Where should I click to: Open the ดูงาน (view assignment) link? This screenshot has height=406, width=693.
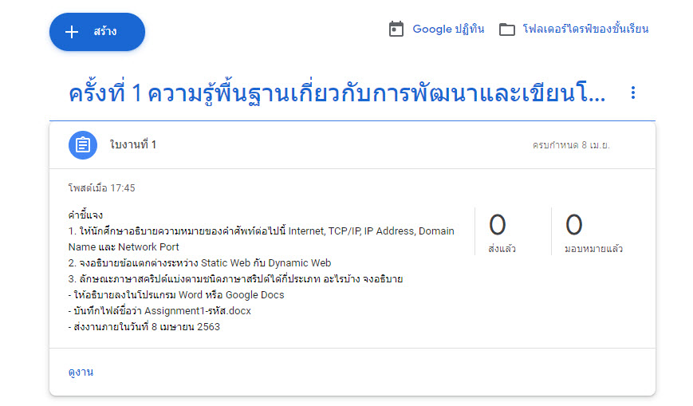click(x=81, y=372)
